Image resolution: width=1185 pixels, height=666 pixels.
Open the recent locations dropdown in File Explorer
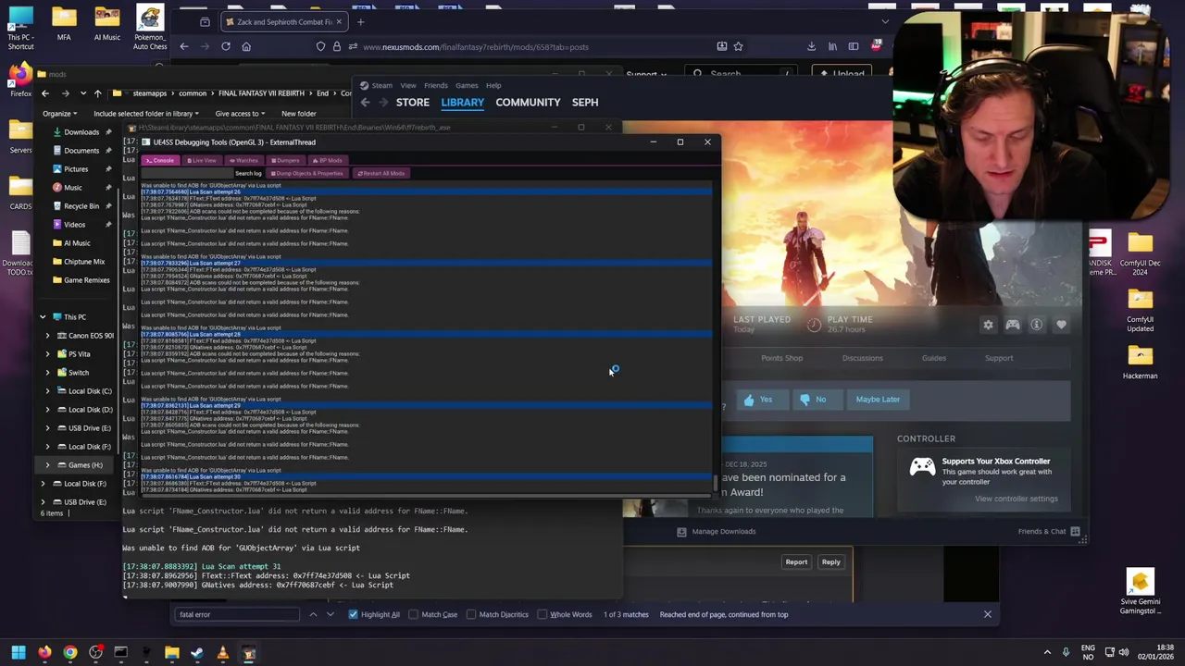[83, 93]
